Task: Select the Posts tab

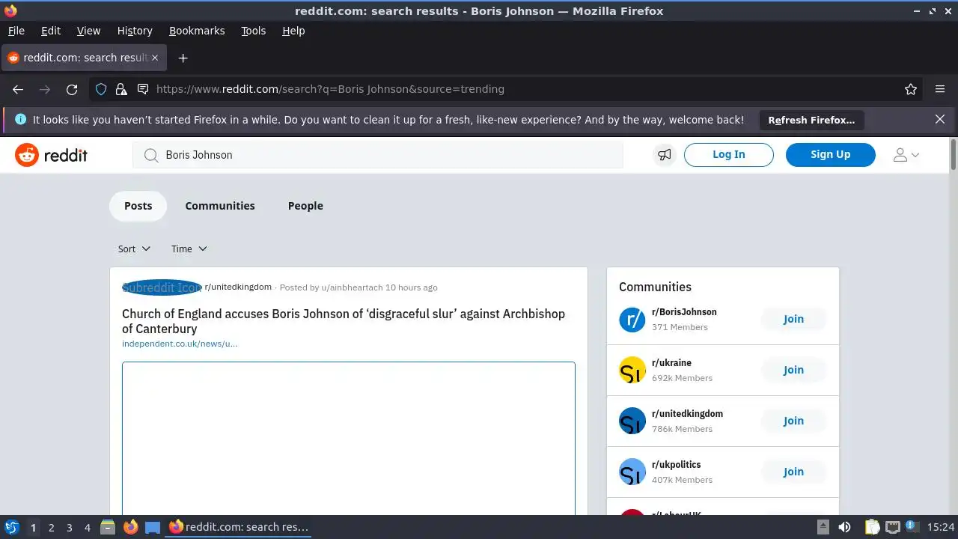Action: [138, 206]
